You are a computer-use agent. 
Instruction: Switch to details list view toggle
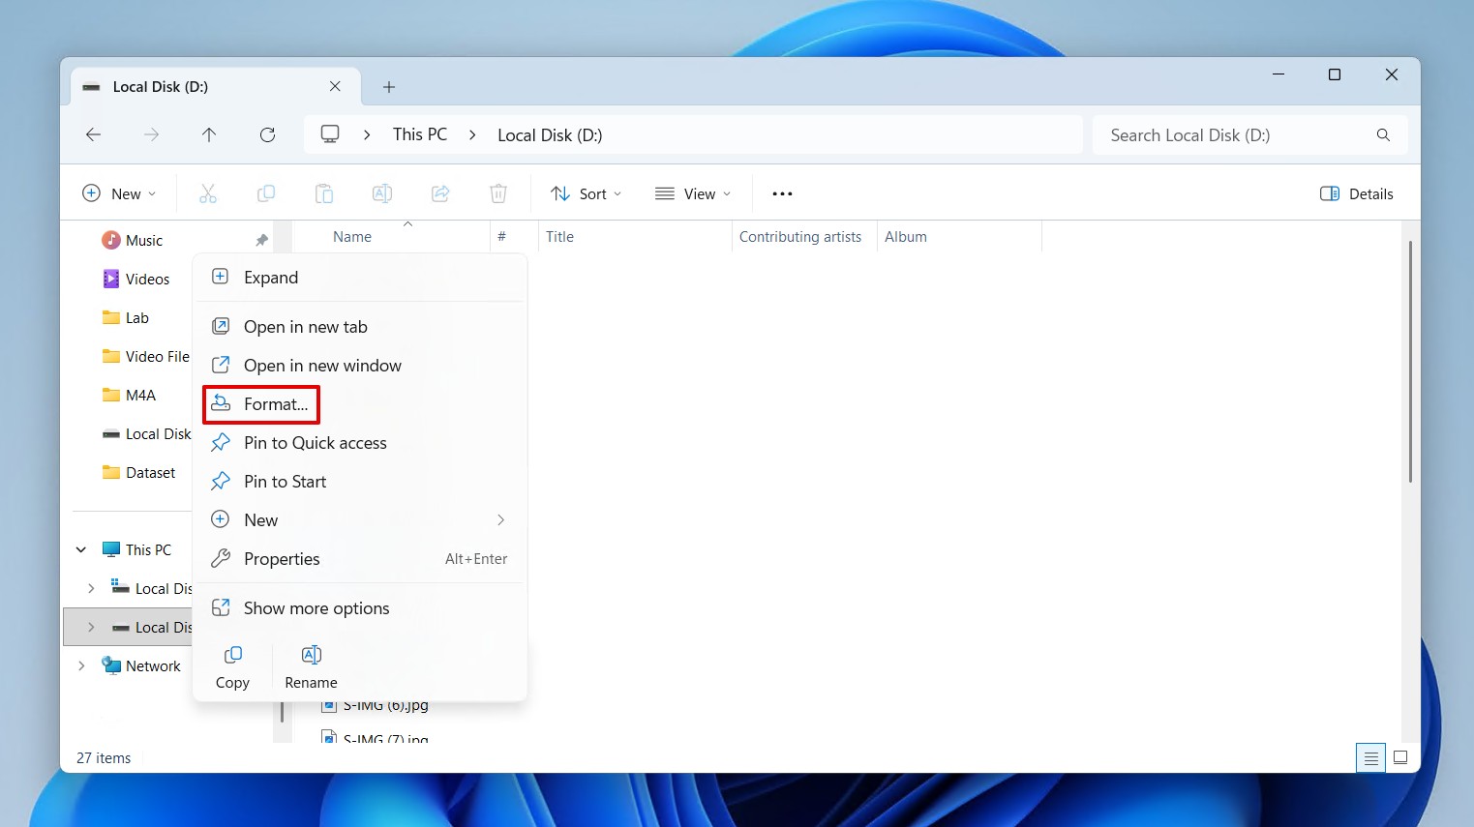1370,758
